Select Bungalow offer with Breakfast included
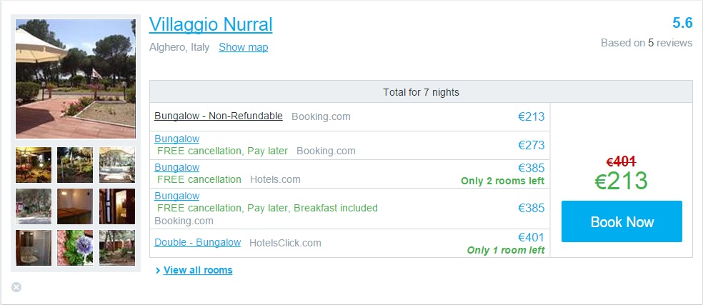 coord(176,196)
